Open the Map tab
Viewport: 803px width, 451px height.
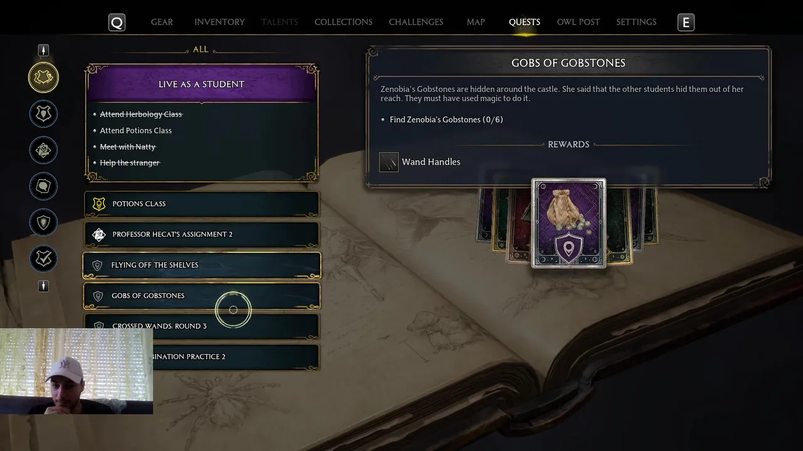pos(476,22)
